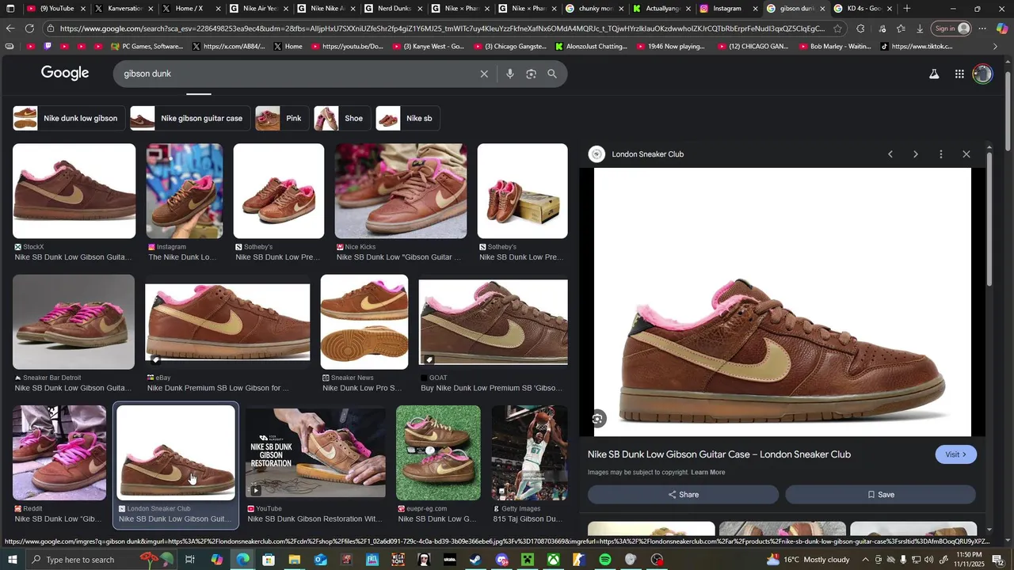Switch to the Kanversation tab
This screenshot has width=1014, height=570.
coord(124,9)
